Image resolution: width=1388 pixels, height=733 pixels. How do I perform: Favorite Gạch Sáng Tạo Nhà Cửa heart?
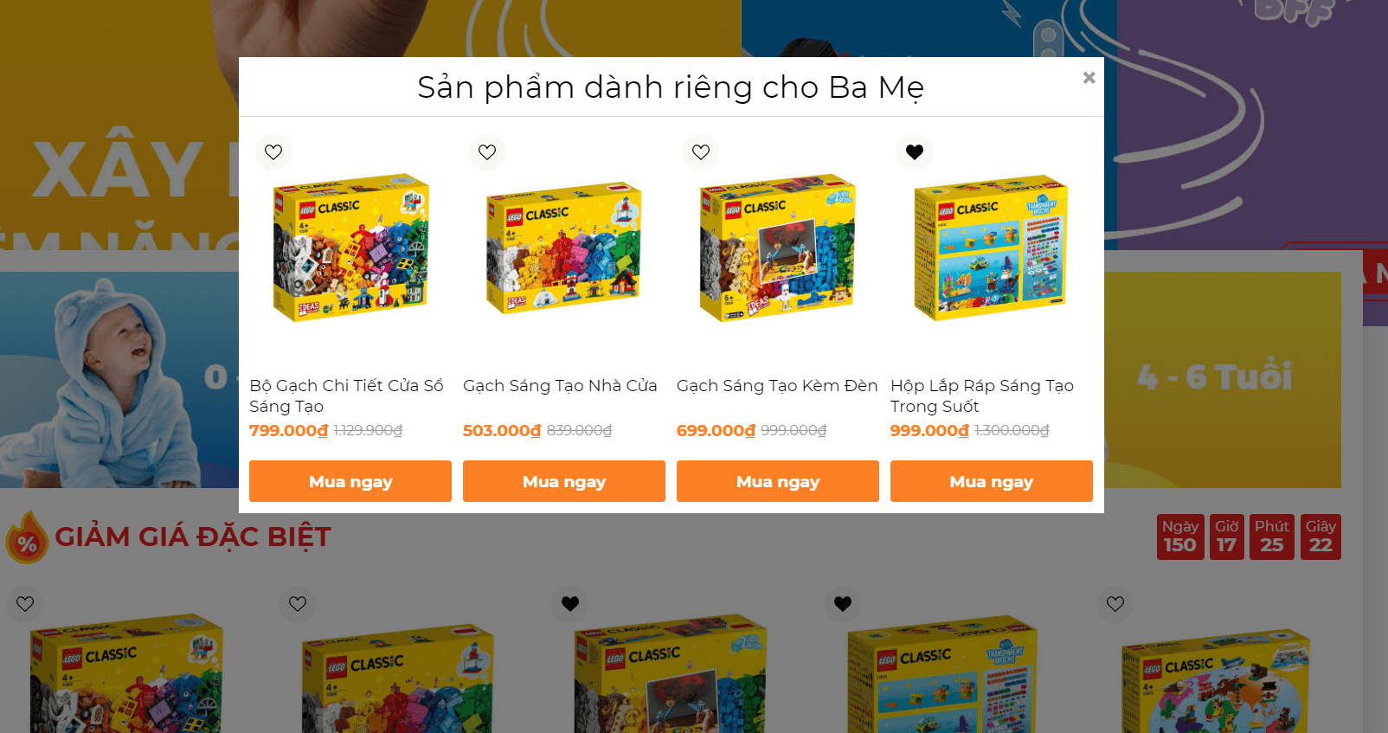(487, 152)
